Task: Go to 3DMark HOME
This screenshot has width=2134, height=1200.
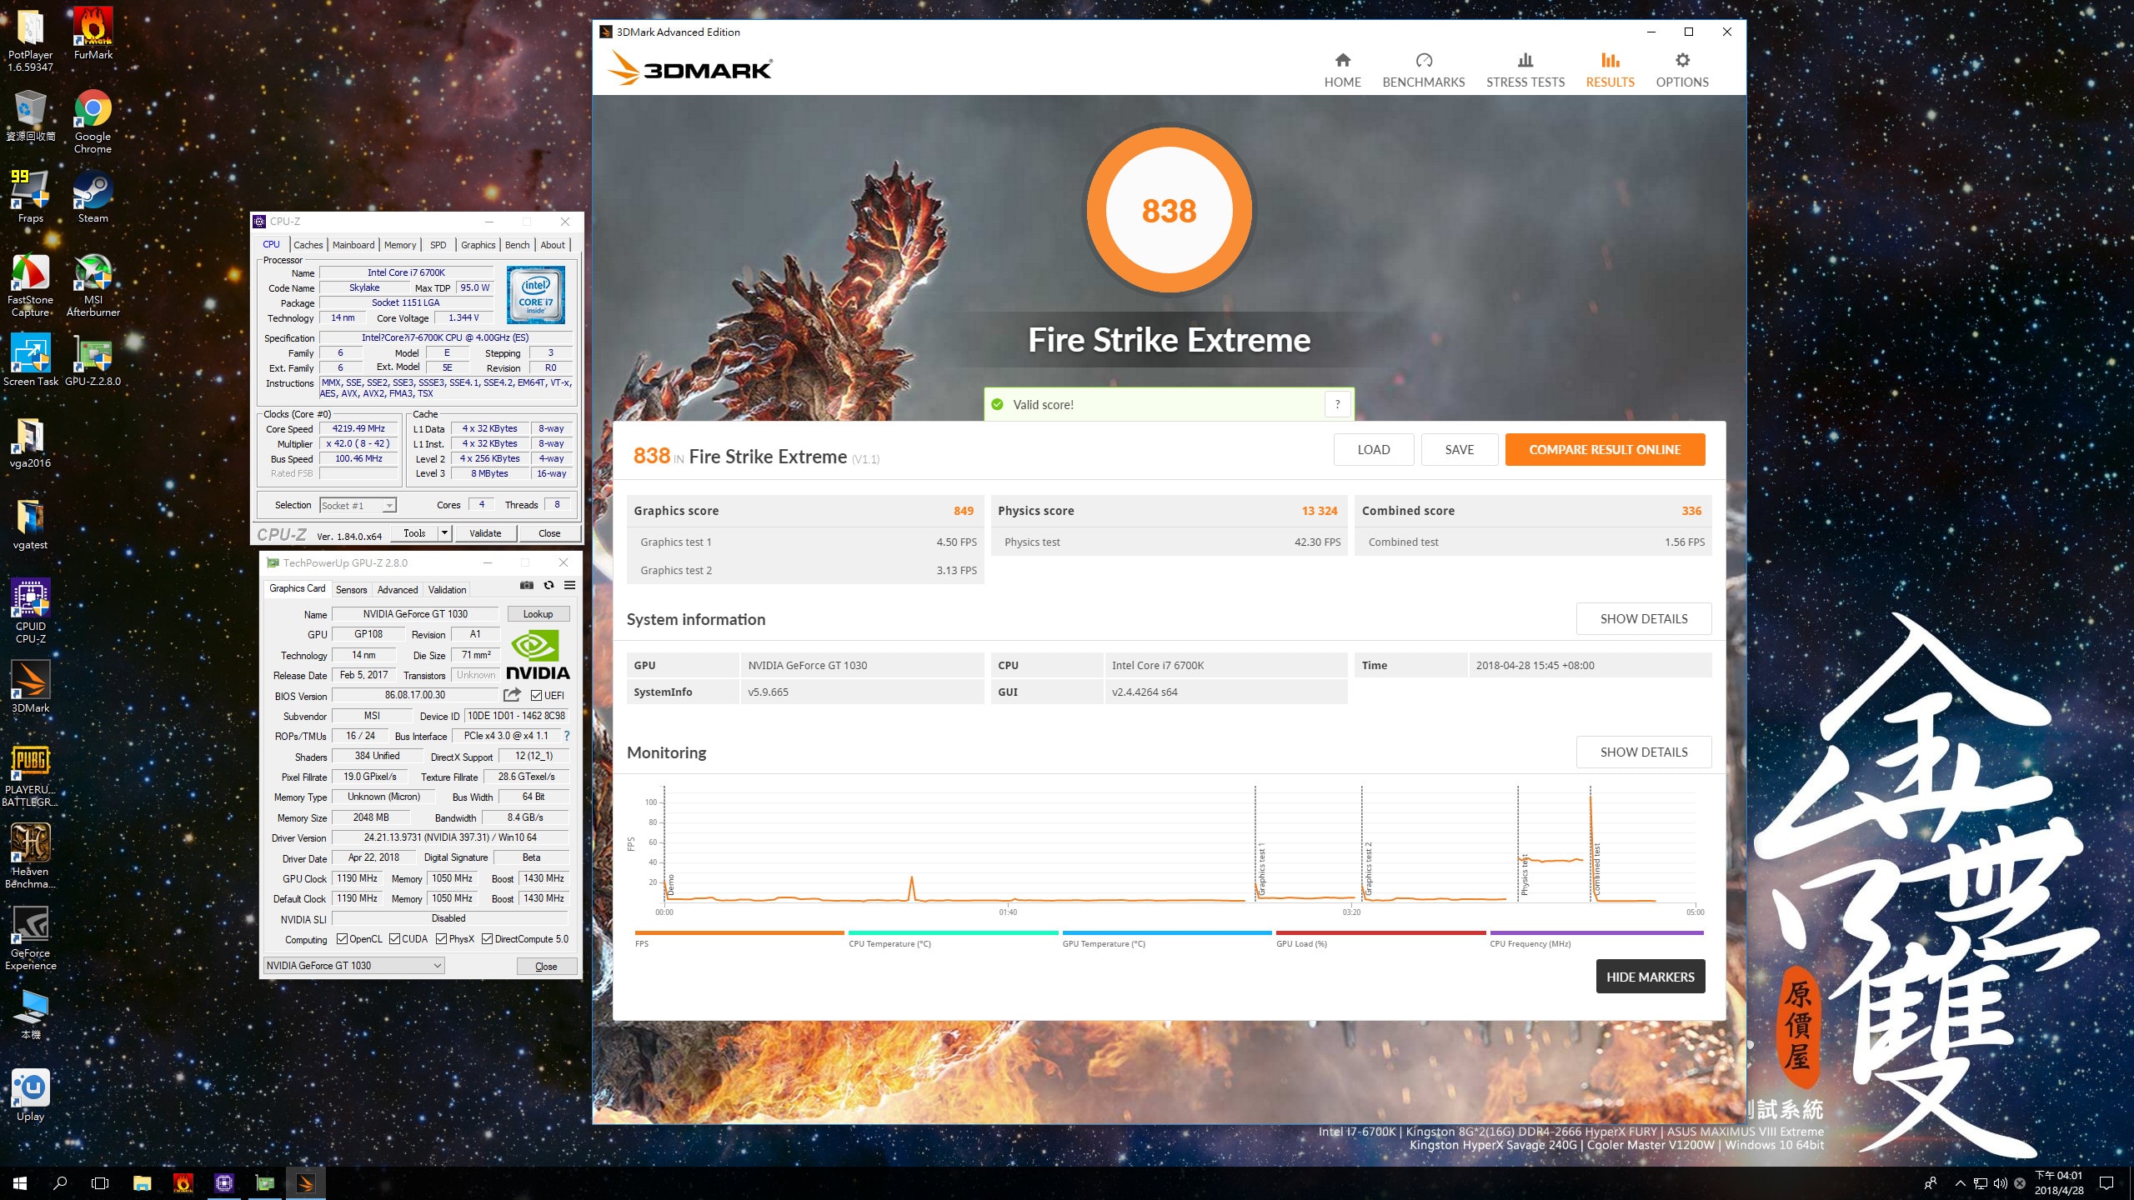Action: coord(1342,70)
